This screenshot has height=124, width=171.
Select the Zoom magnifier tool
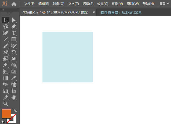point(6,104)
